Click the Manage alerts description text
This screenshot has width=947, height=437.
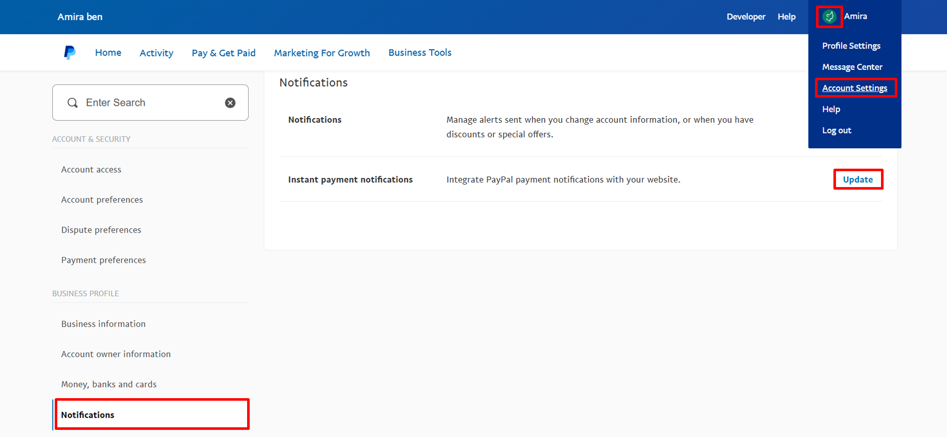point(600,127)
